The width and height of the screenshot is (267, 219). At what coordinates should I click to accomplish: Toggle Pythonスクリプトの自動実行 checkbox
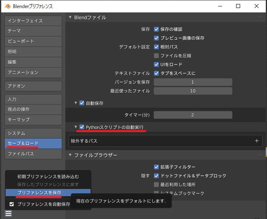click(x=82, y=127)
